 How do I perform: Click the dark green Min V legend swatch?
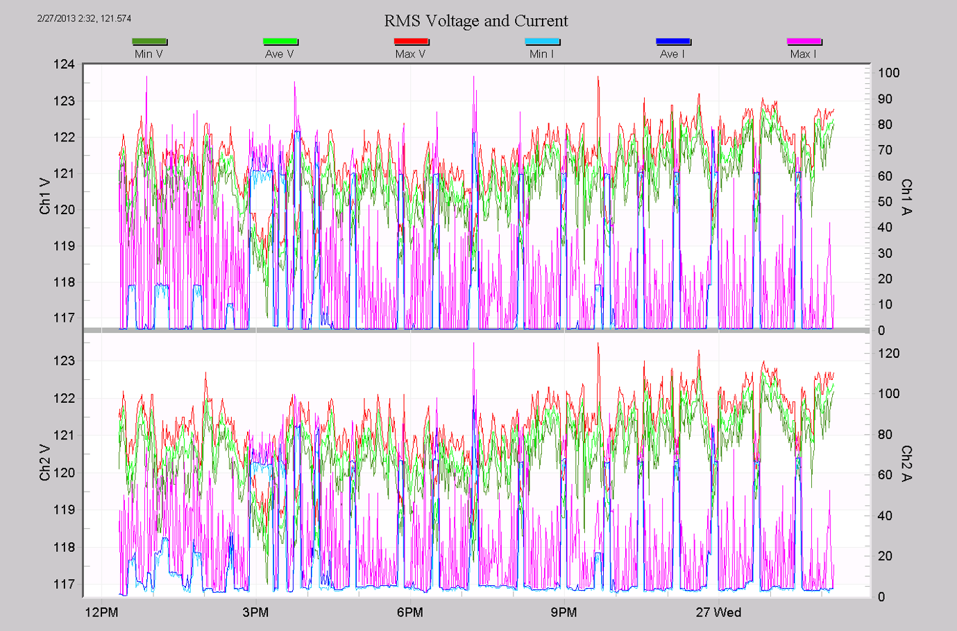point(149,42)
